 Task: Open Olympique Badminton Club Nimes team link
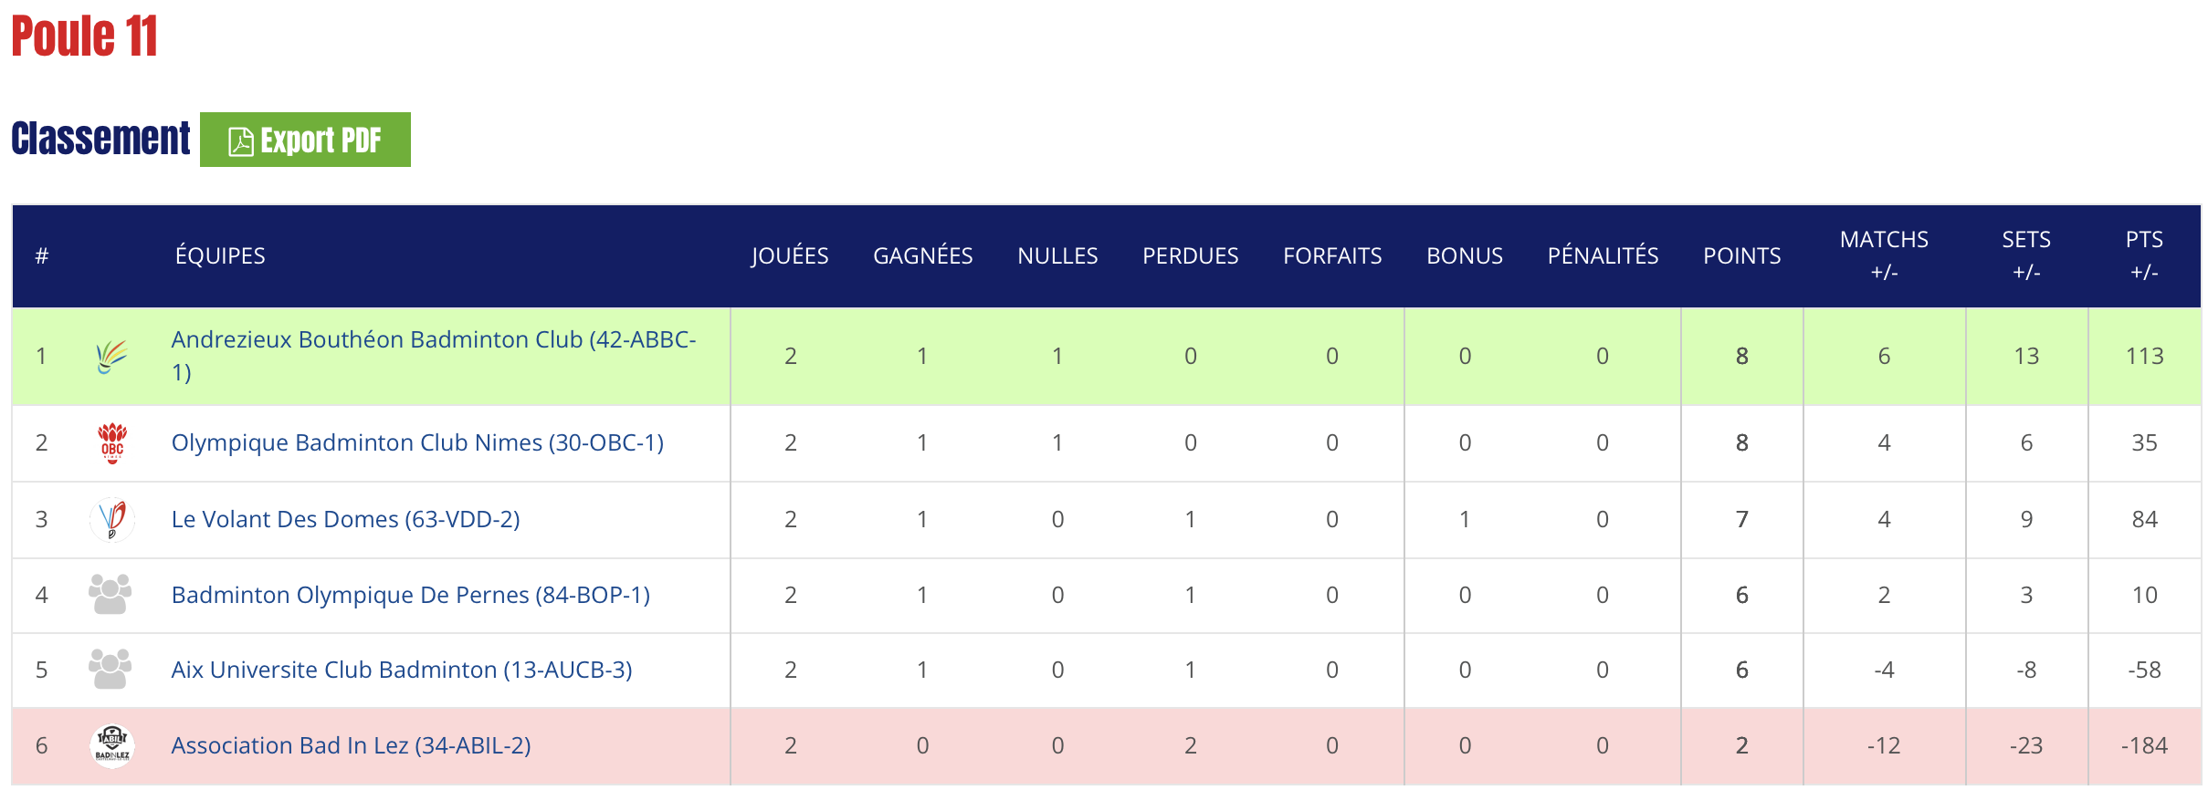417,443
